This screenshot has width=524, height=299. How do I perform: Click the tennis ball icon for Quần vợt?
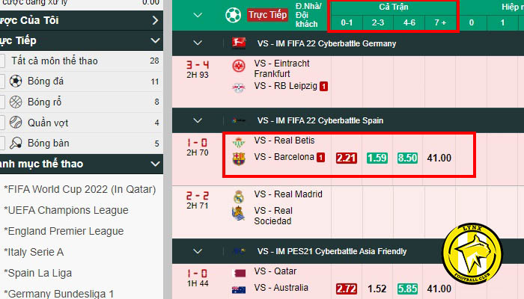tap(16, 123)
